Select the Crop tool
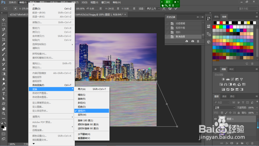Screen dimensions: 259x146 coord(3,39)
